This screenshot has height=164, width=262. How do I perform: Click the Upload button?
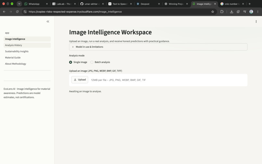click(80, 80)
